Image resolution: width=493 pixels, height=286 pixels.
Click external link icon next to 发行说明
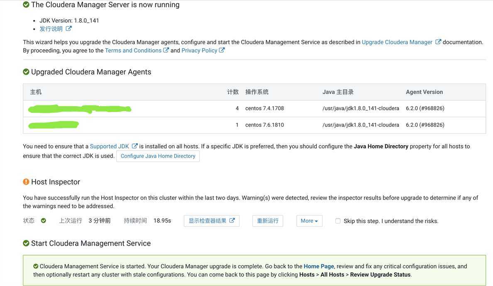[68, 29]
